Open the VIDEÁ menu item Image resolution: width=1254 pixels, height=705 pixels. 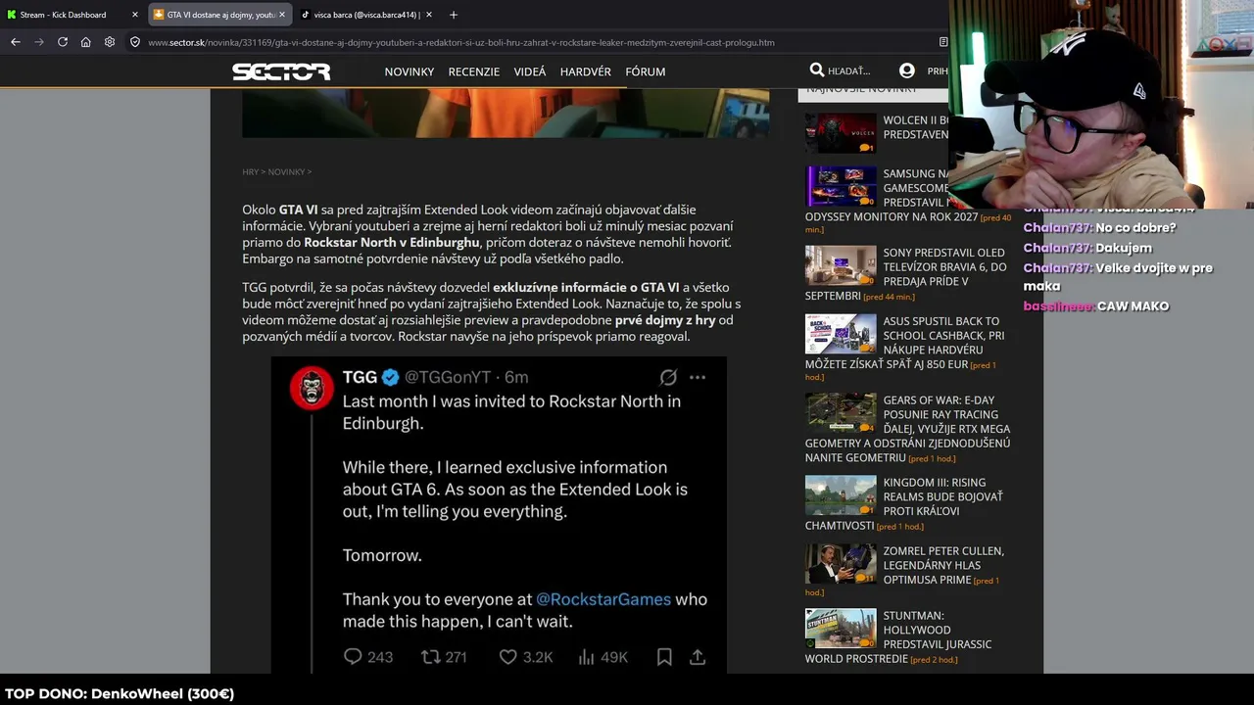(x=530, y=71)
